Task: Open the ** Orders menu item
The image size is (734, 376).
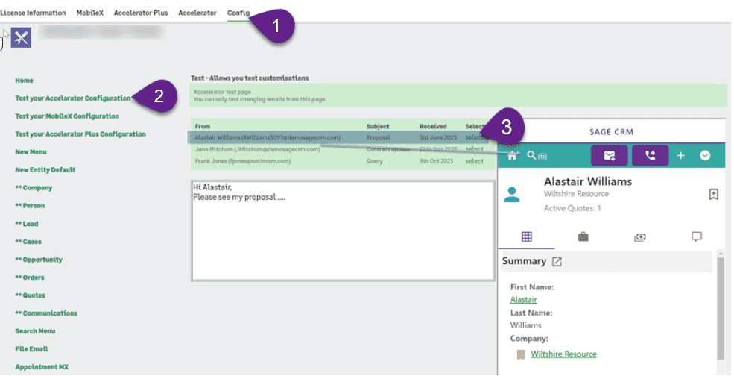Action: pyautogui.click(x=30, y=277)
